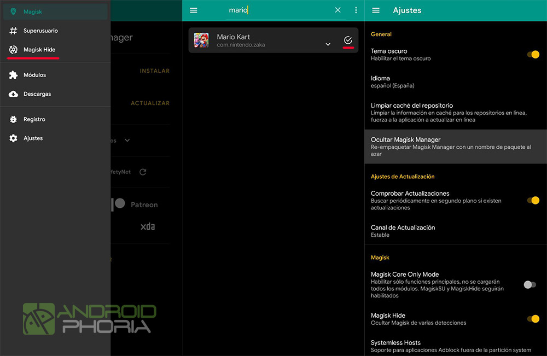Expand the Mario Kart entry chevron
Image resolution: width=547 pixels, height=356 pixels.
click(328, 44)
